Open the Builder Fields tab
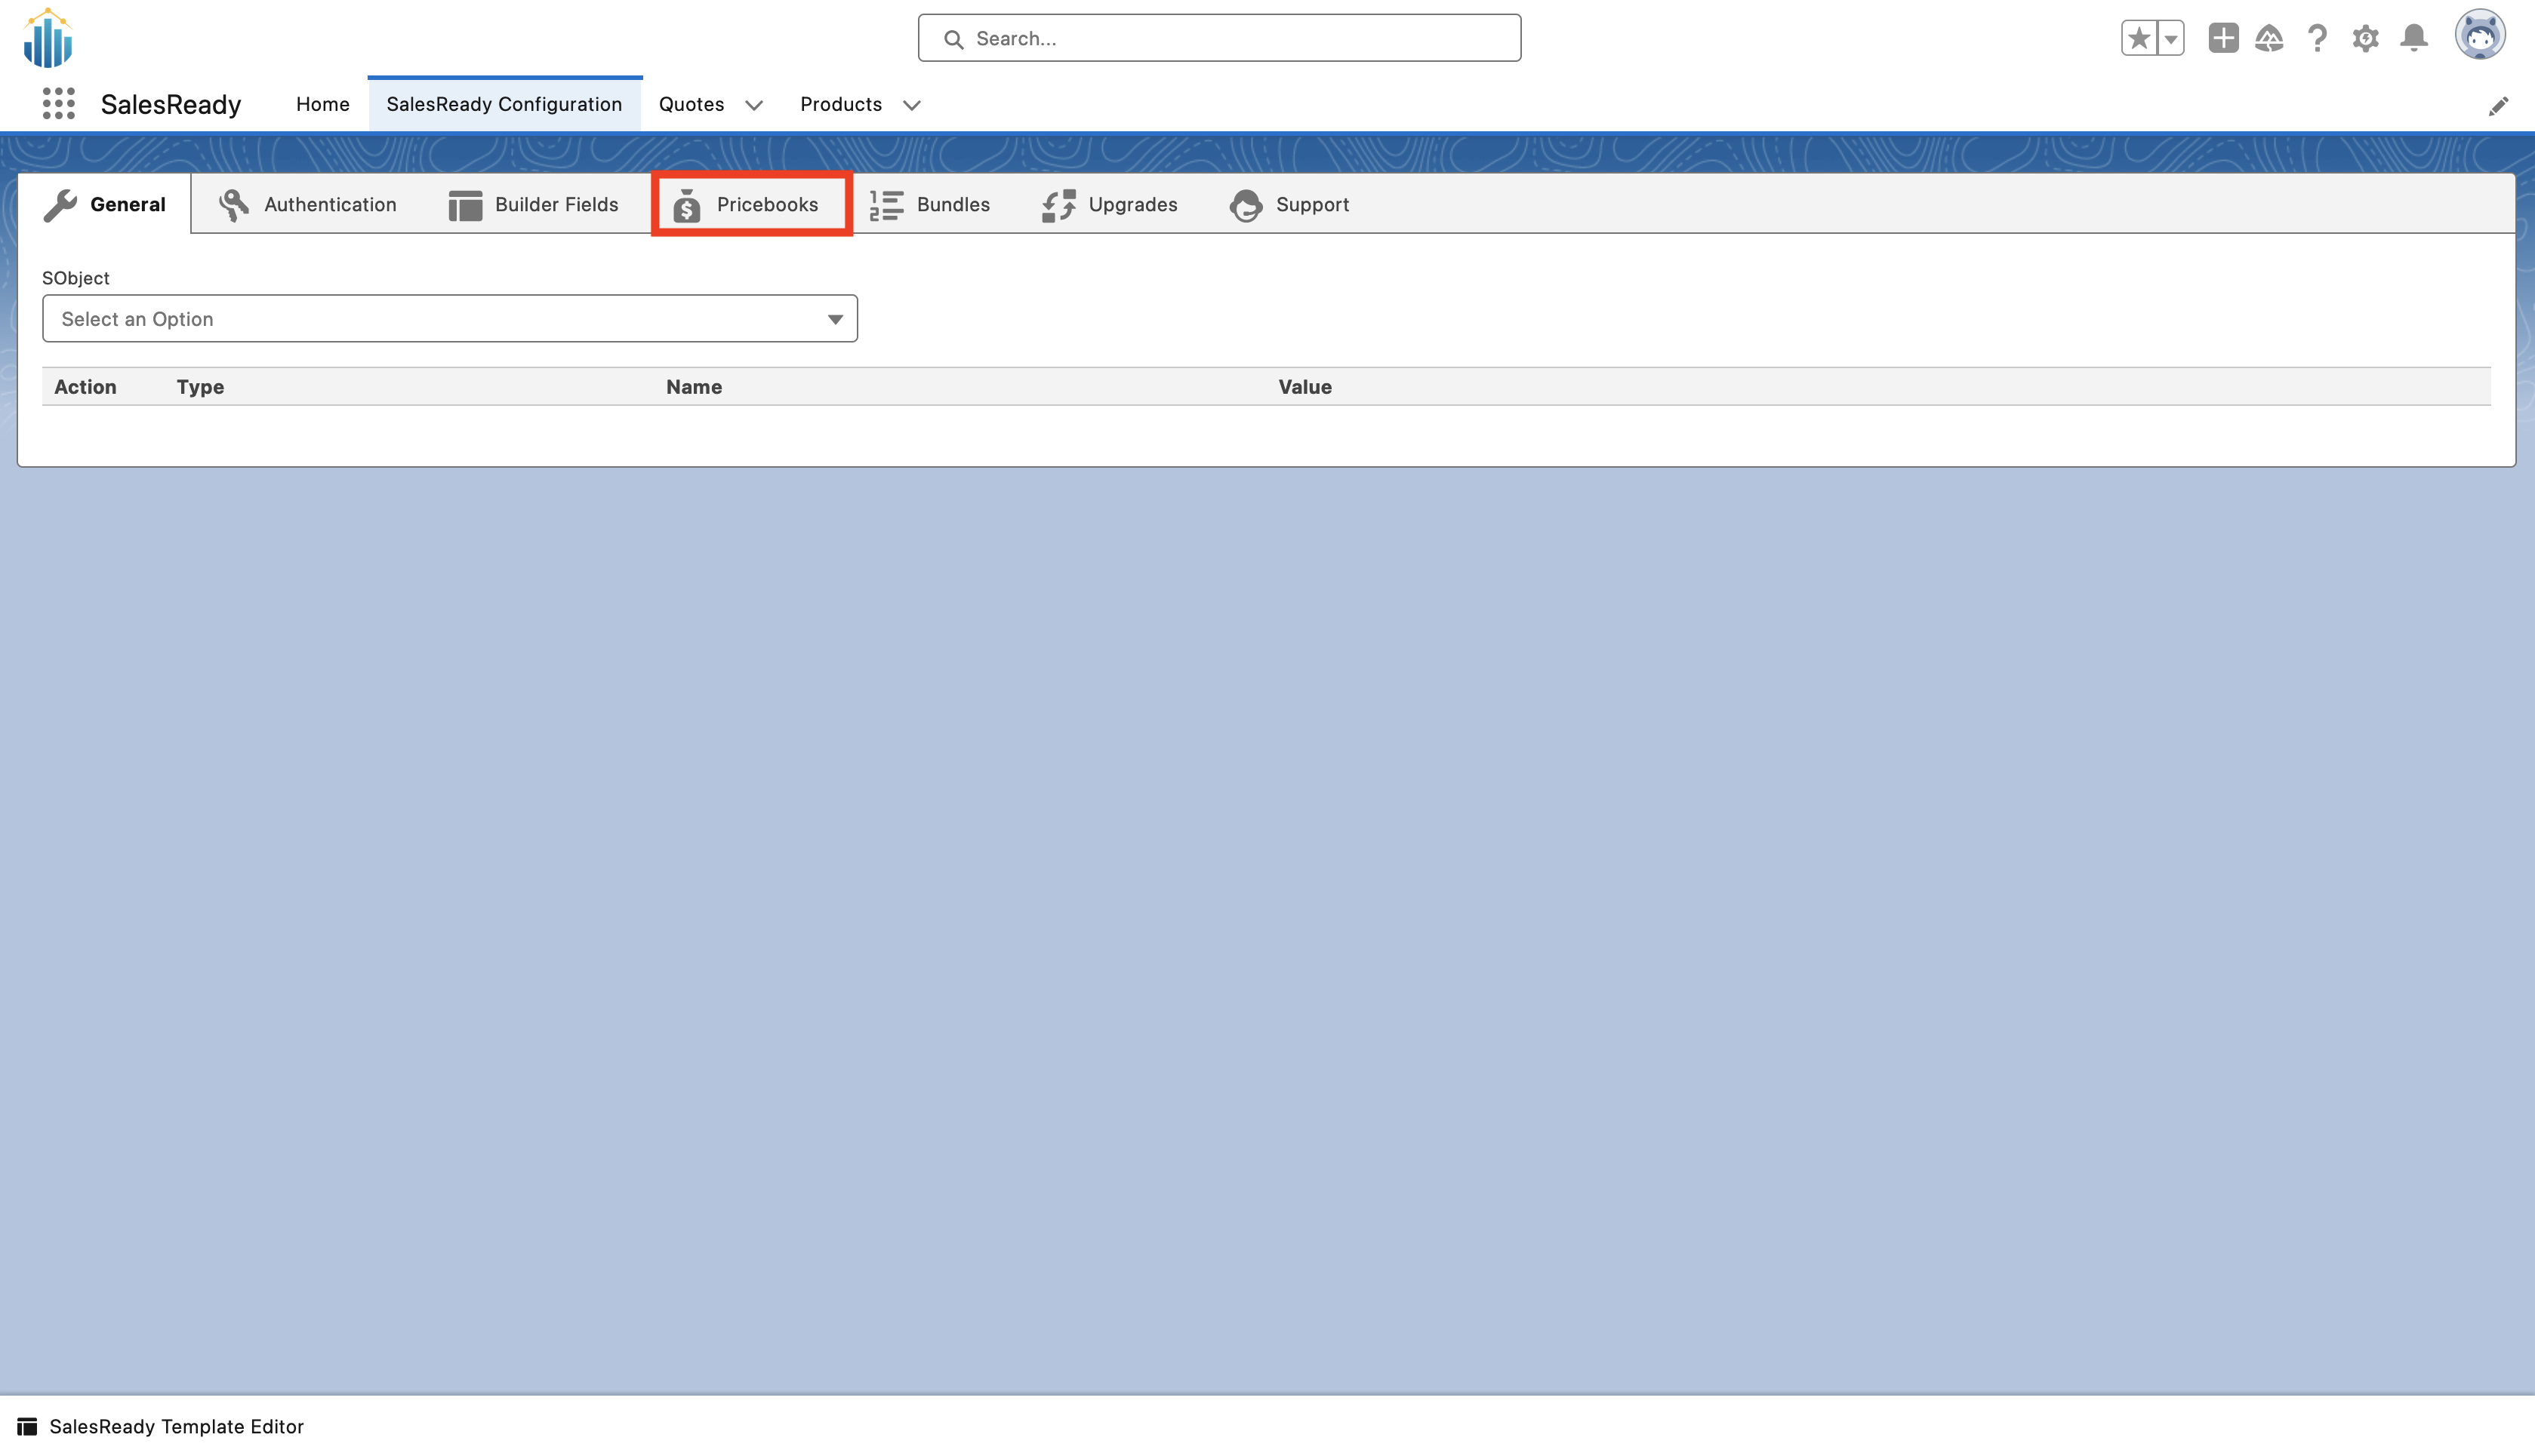Viewport: 2535px width, 1456px height. tap(534, 204)
